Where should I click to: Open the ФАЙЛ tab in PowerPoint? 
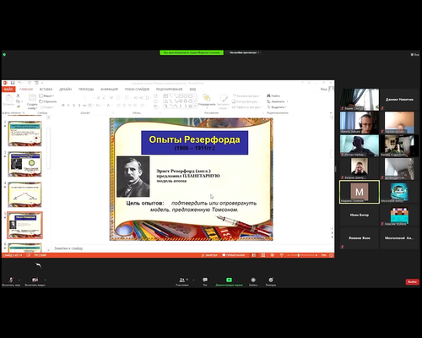[8, 90]
